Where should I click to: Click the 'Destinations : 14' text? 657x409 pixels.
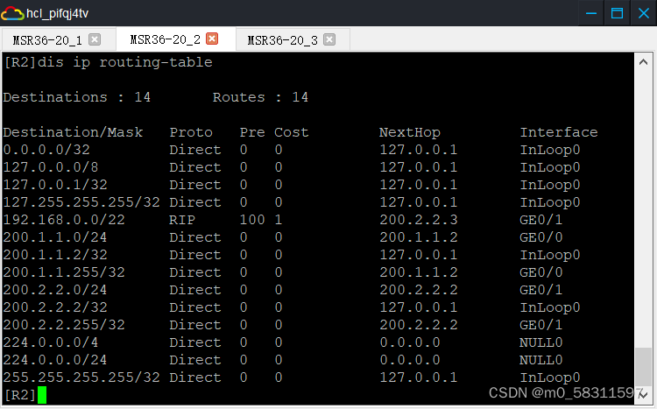77,97
